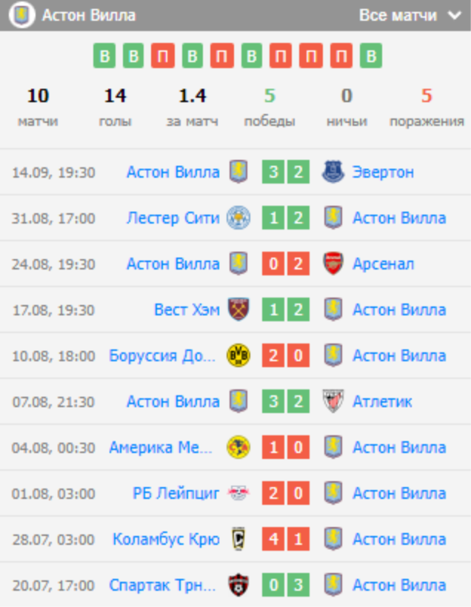
Task: Click the Aston Villa crest in header
Action: click(x=22, y=16)
